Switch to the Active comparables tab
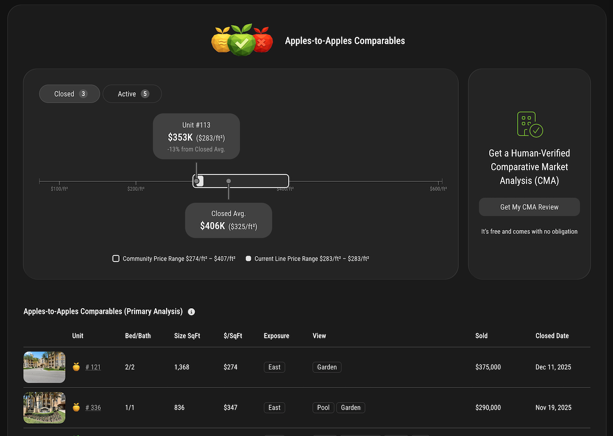 click(132, 94)
